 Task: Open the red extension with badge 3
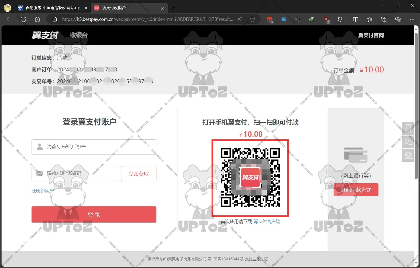(269, 20)
